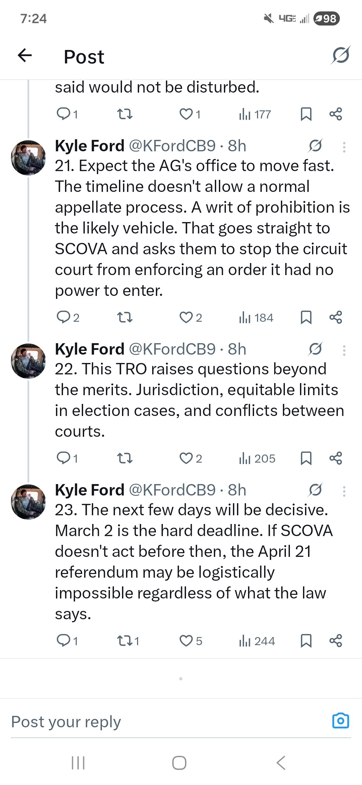Image resolution: width=362 pixels, height=785 pixels.
Task: Bookmark tweet 21 about writ of prohibition
Action: pyautogui.click(x=306, y=317)
